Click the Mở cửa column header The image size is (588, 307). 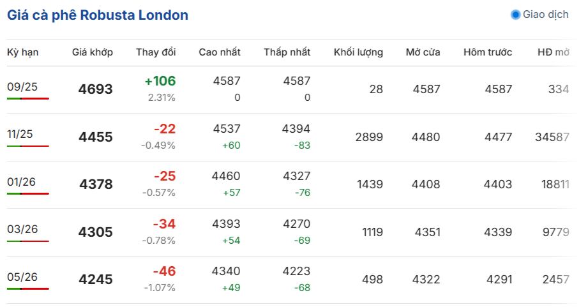(x=423, y=52)
